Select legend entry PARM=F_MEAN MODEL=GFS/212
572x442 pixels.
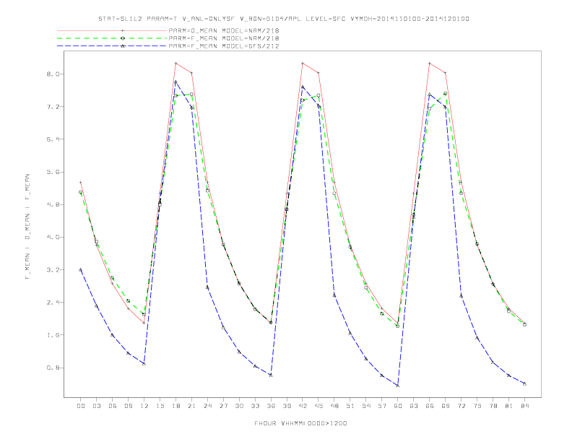tap(224, 46)
